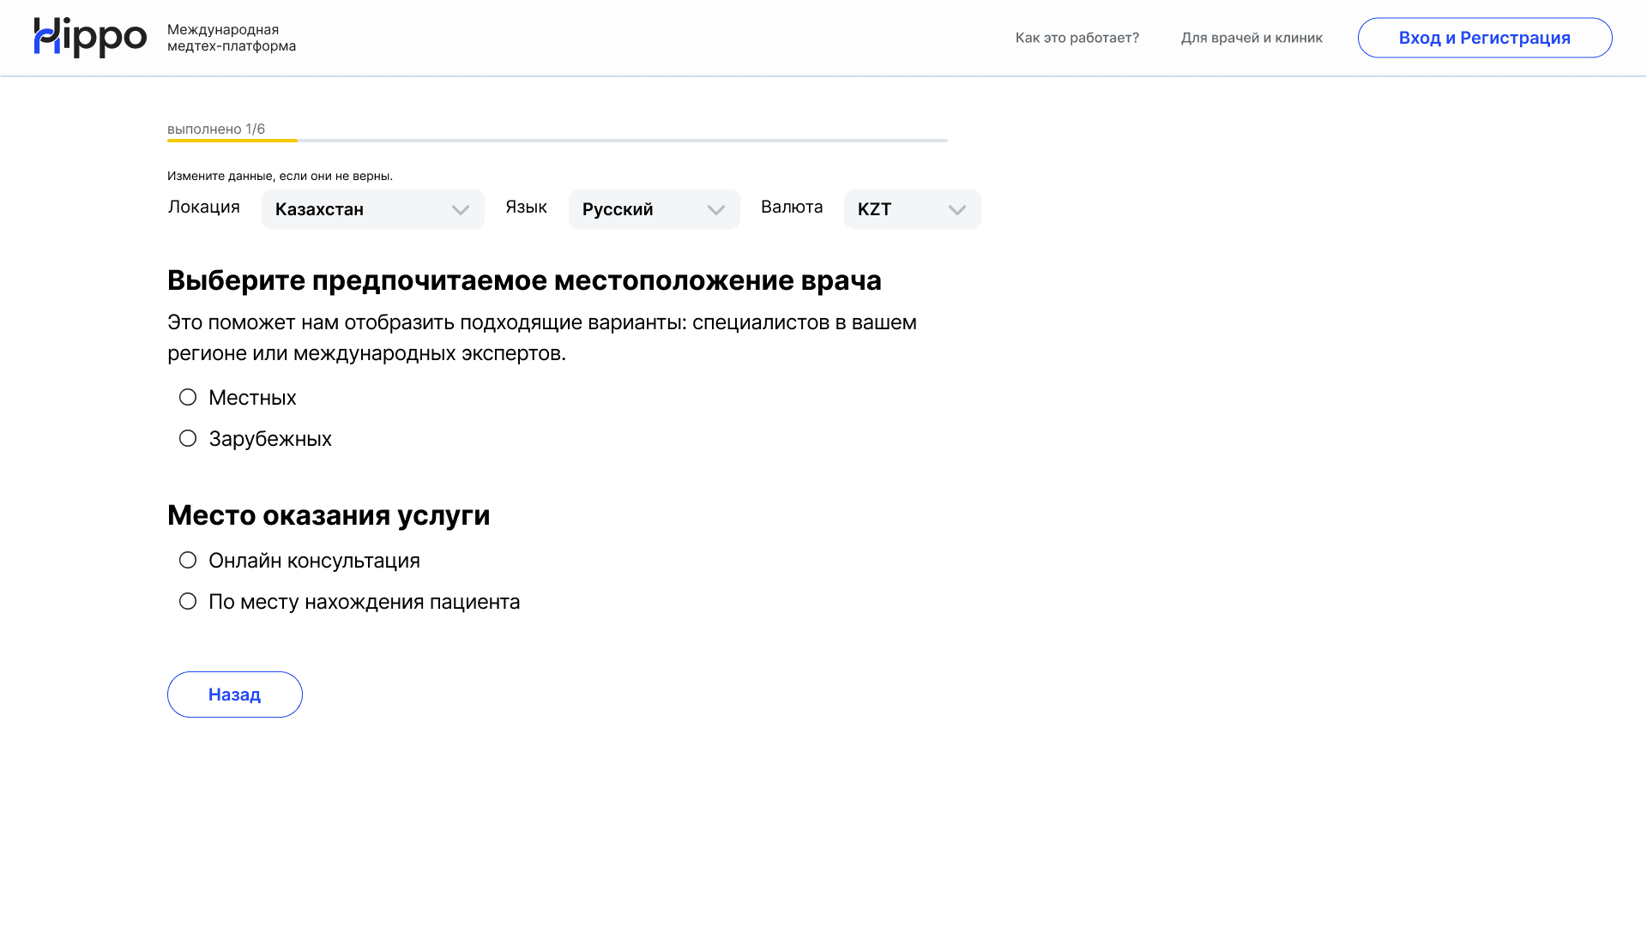Choose Онлайн консультация option
The height and width of the screenshot is (926, 1647).
pos(188,560)
